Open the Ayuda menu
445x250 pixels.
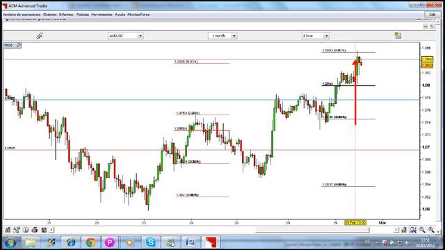120,15
